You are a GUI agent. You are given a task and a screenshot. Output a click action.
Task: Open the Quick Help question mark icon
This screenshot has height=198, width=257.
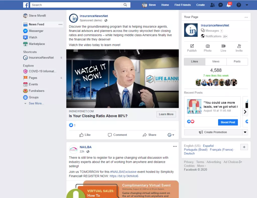pos(239,5)
